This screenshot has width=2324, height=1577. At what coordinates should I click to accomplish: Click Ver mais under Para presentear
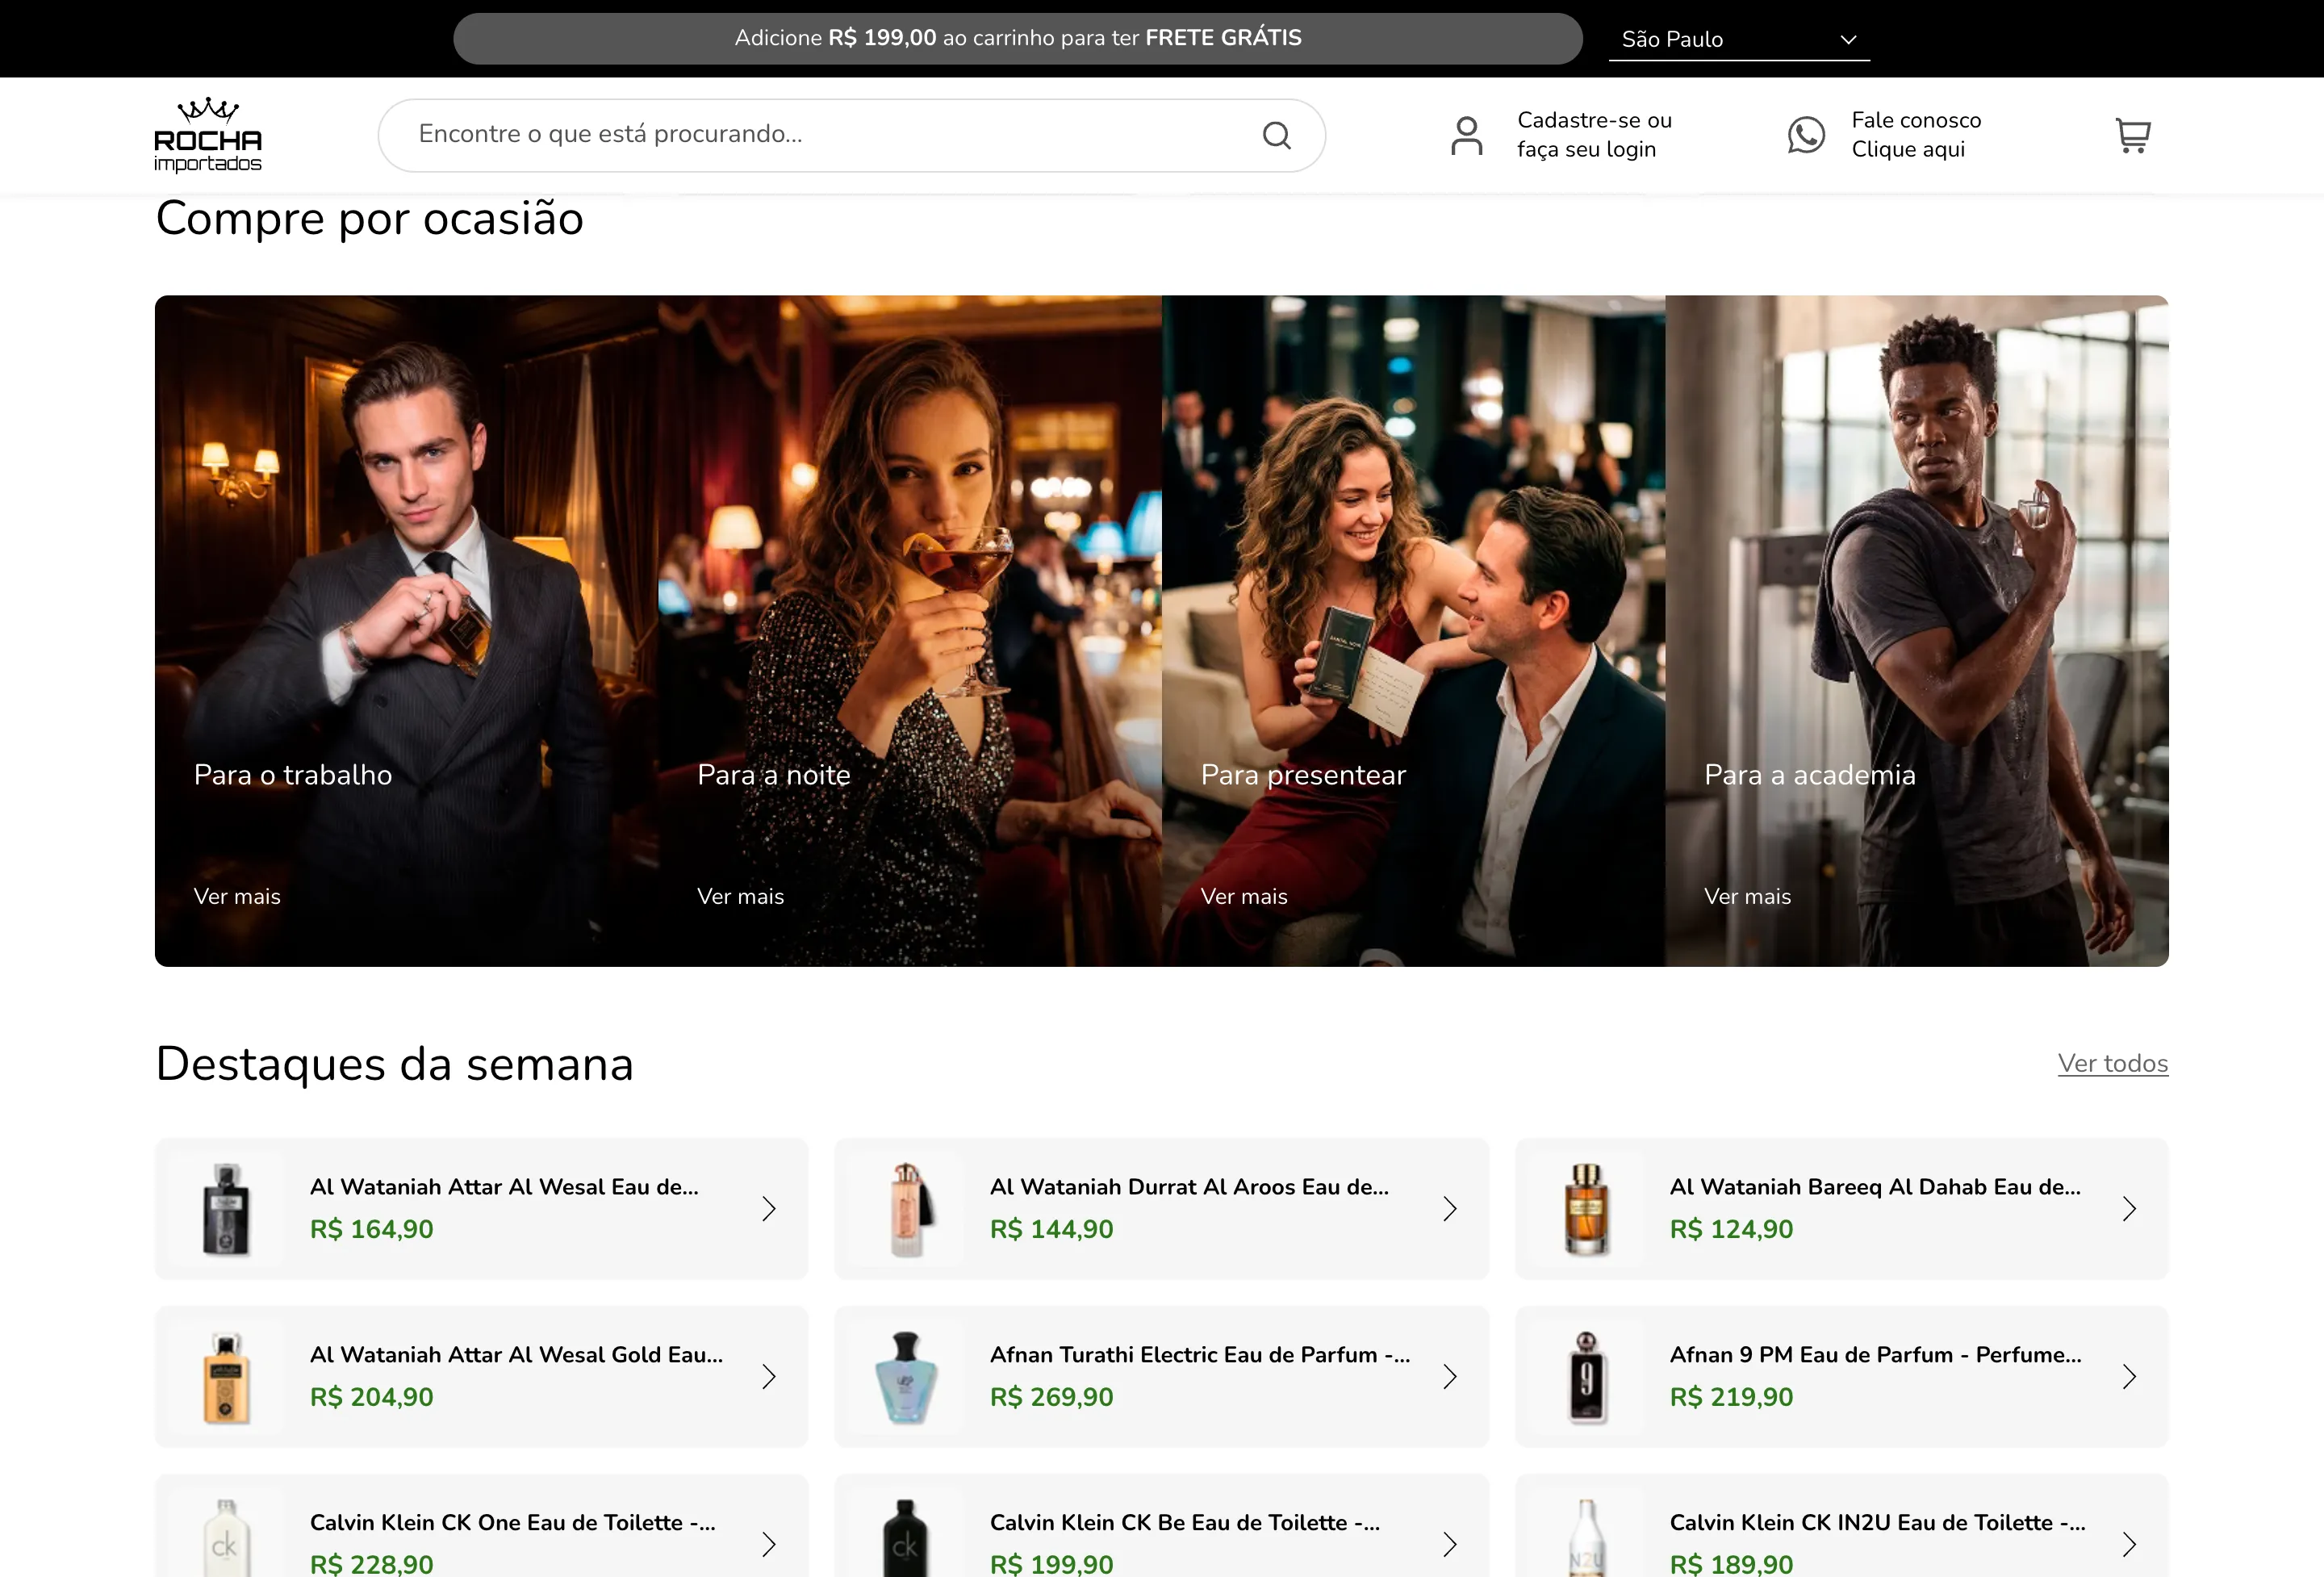point(1244,896)
